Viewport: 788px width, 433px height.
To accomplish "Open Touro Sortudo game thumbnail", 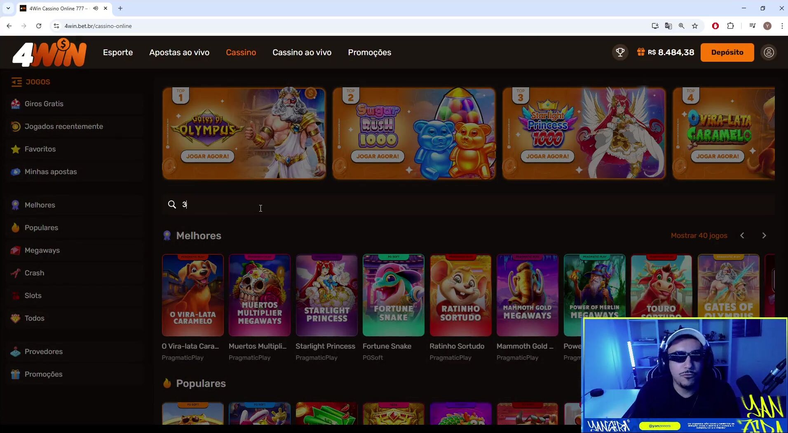I will (661, 286).
